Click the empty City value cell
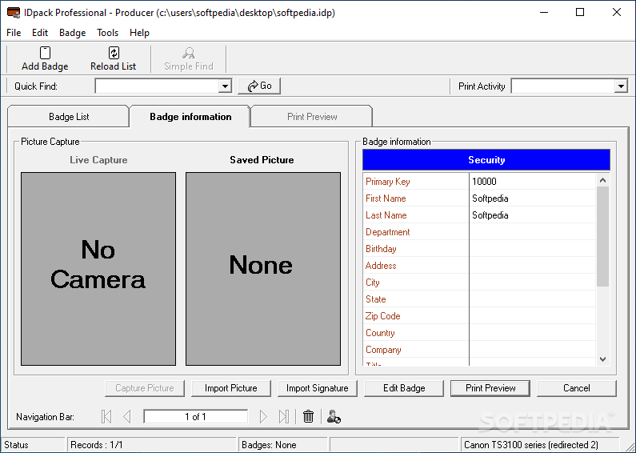 pos(533,283)
